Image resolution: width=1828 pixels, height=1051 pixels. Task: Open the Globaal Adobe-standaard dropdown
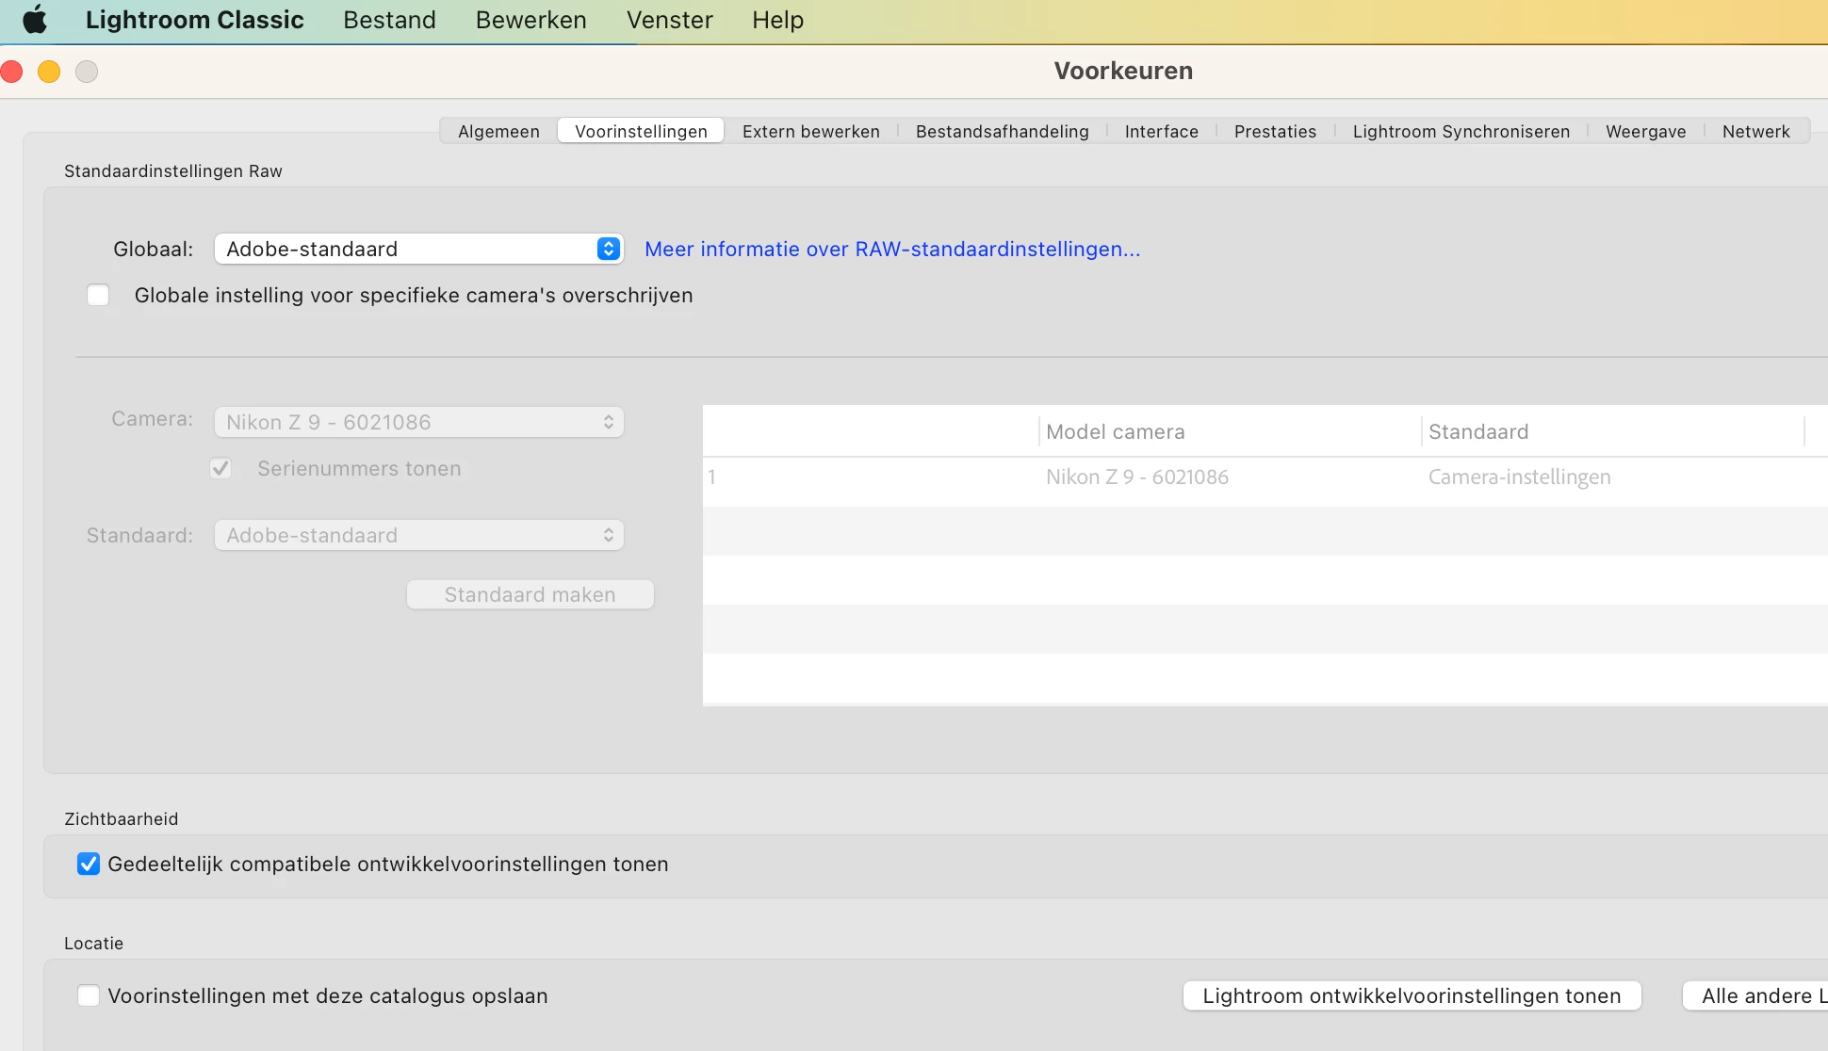click(418, 249)
